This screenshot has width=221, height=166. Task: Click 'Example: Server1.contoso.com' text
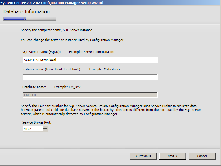(92, 52)
